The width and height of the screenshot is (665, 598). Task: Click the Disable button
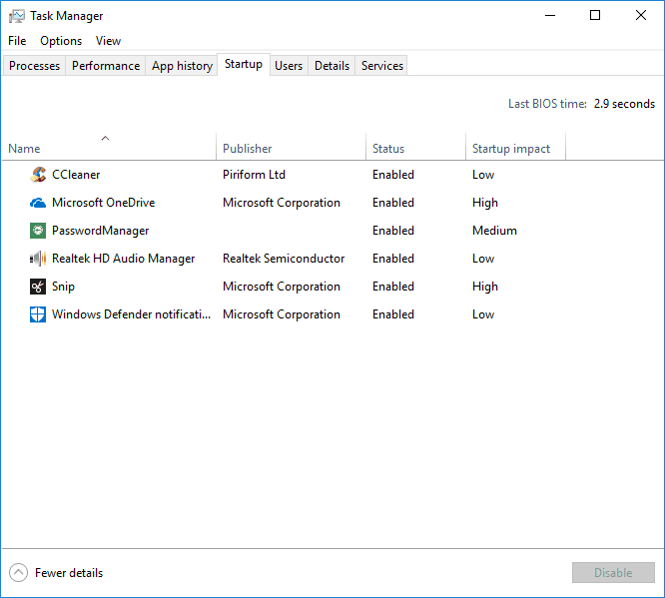(613, 573)
